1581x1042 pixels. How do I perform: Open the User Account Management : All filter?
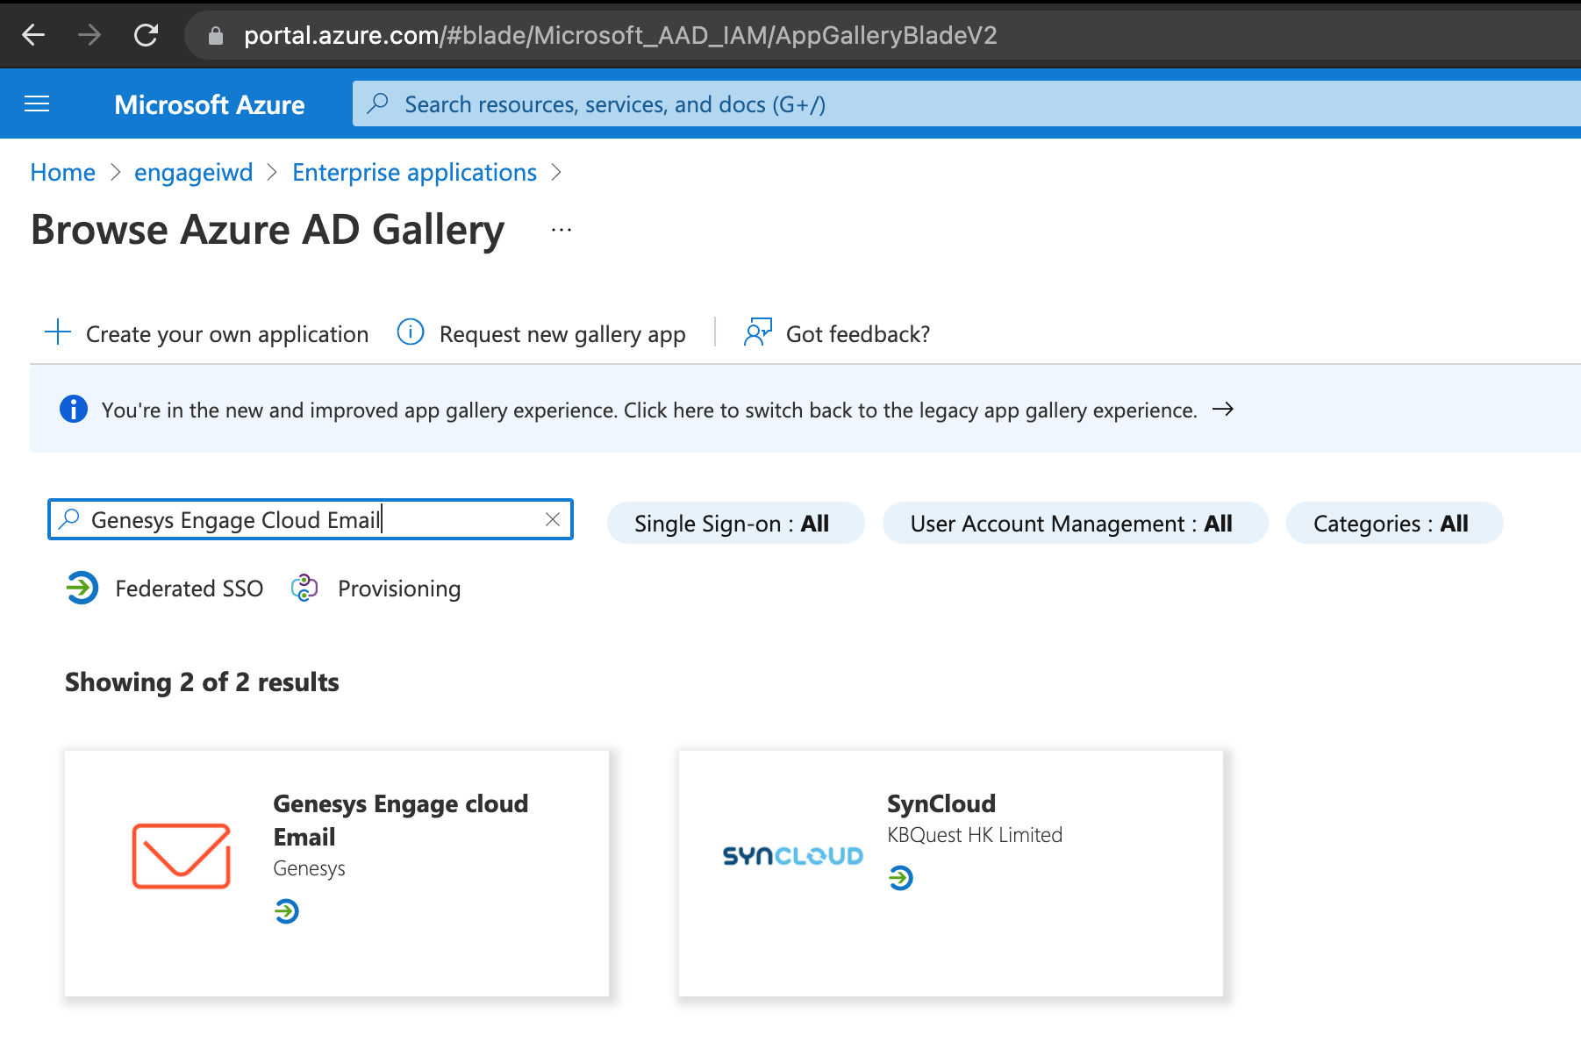coord(1075,523)
